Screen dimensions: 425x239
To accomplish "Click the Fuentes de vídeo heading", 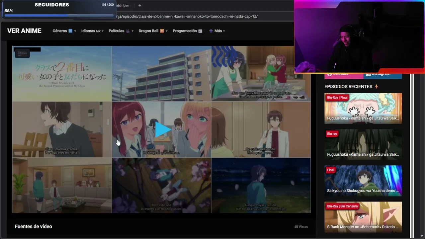I will [x=34, y=226].
